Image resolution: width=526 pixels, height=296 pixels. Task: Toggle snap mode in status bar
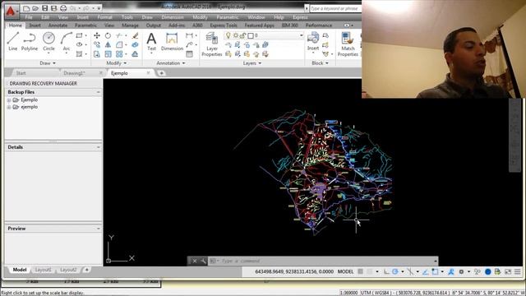point(370,271)
